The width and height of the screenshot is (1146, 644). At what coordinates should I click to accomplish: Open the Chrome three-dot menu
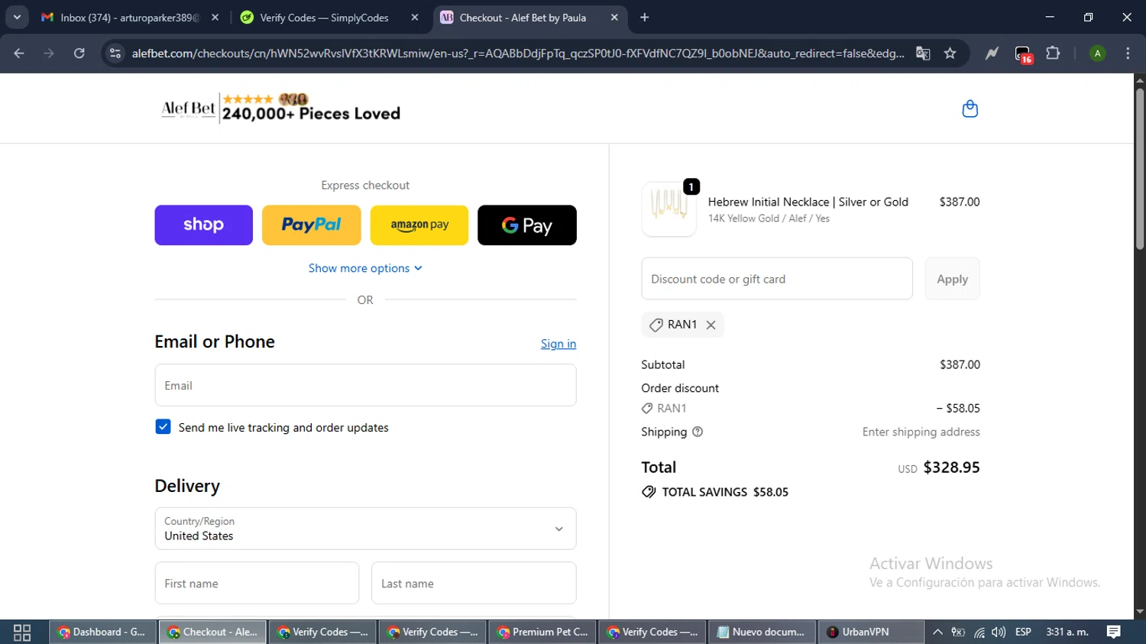coord(1128,53)
